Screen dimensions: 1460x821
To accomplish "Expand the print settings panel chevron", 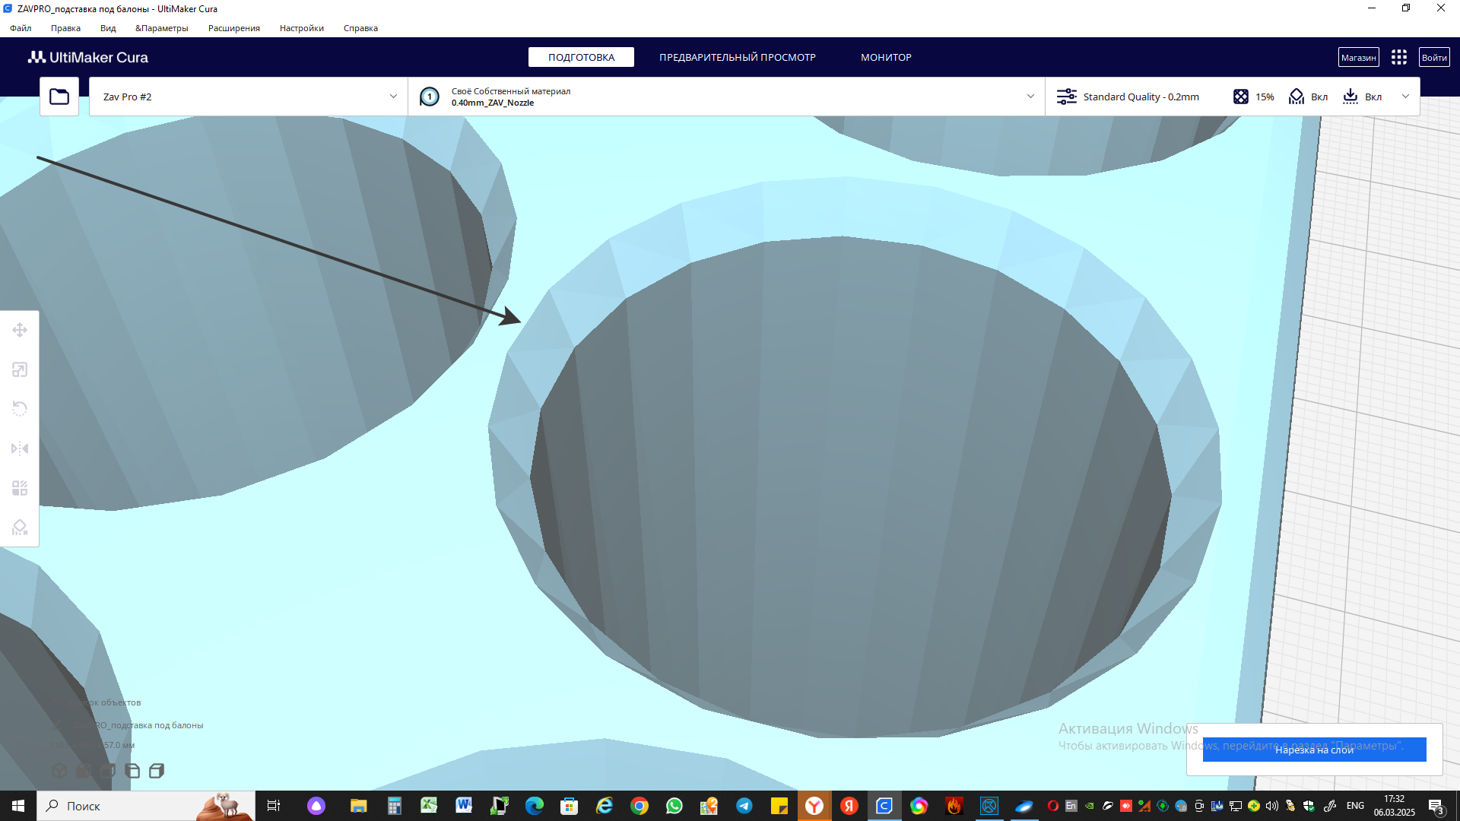I will click(1405, 97).
